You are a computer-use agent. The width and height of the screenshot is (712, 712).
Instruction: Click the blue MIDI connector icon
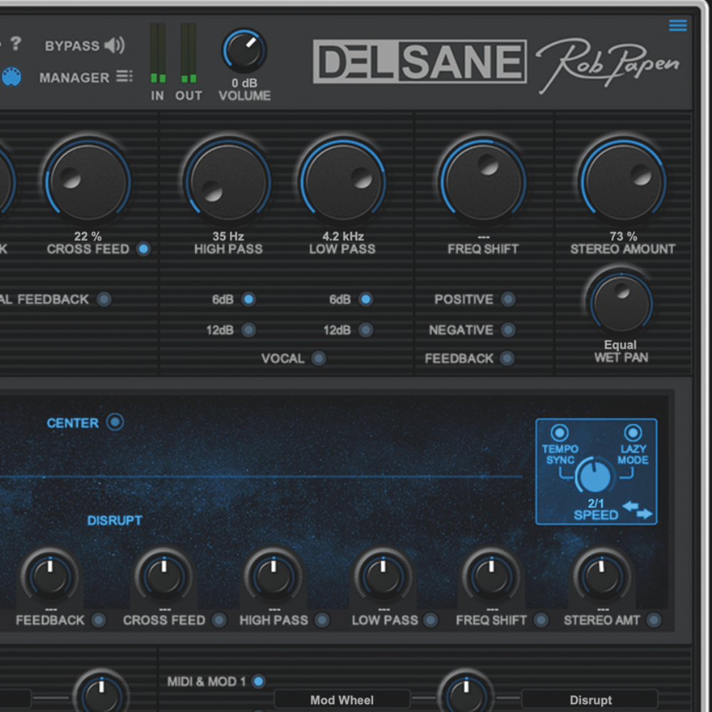11,76
